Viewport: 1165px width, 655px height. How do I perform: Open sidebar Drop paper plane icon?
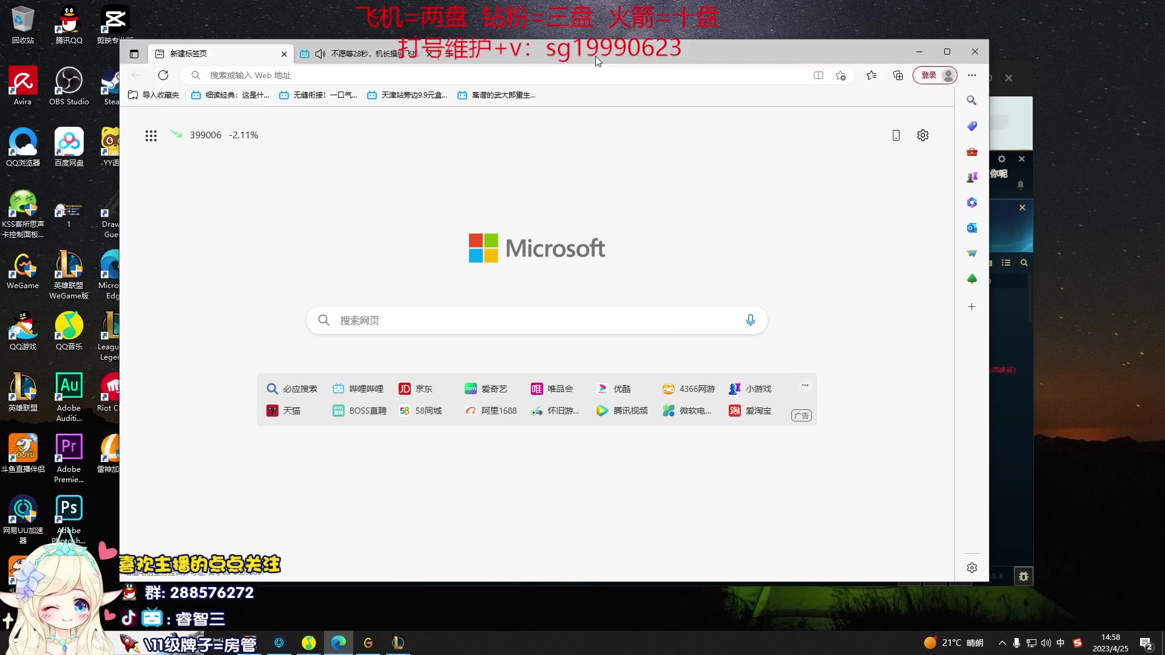pos(971,254)
